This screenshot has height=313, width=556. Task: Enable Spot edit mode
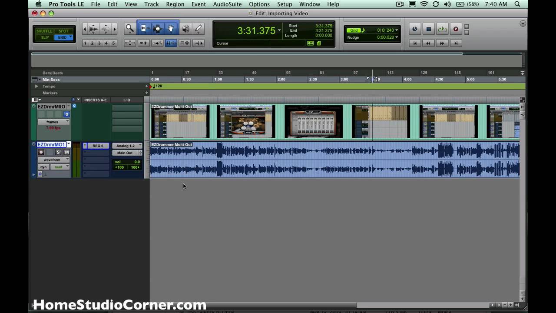click(63, 31)
